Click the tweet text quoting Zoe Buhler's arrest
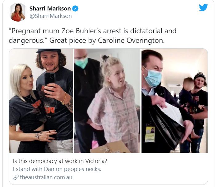Screen dimensions: 215x187 pyautogui.click(x=92, y=35)
